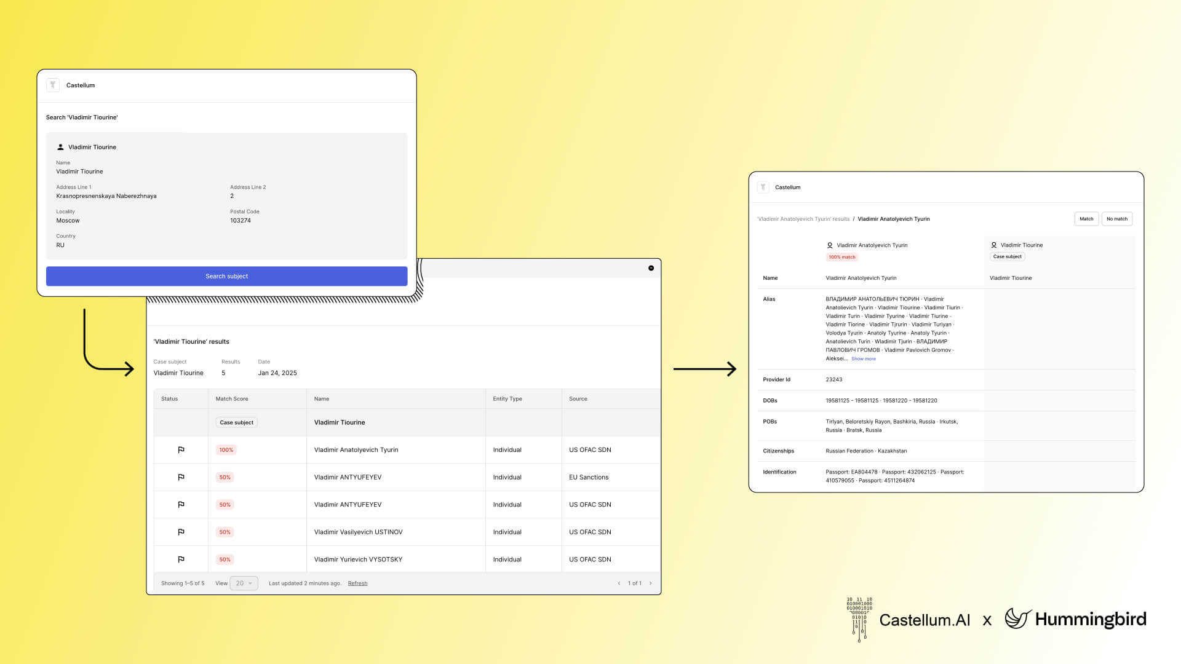Screen dimensions: 1181x664
Task: Click the date Jan 24, 2025
Action: (x=277, y=373)
